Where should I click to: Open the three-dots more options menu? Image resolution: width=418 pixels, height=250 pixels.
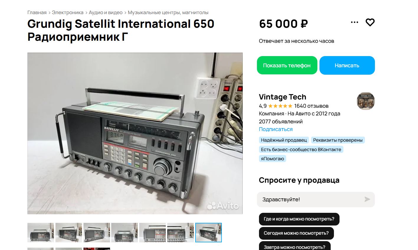[354, 22]
